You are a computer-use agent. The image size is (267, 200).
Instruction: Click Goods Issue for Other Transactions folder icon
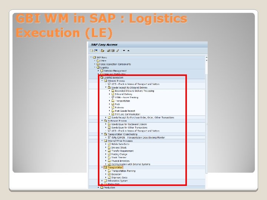pyautogui.click(x=109, y=127)
